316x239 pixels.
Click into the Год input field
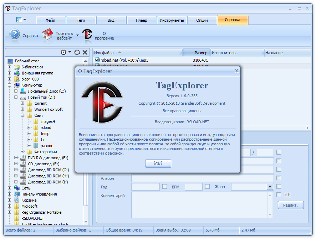(146, 187)
